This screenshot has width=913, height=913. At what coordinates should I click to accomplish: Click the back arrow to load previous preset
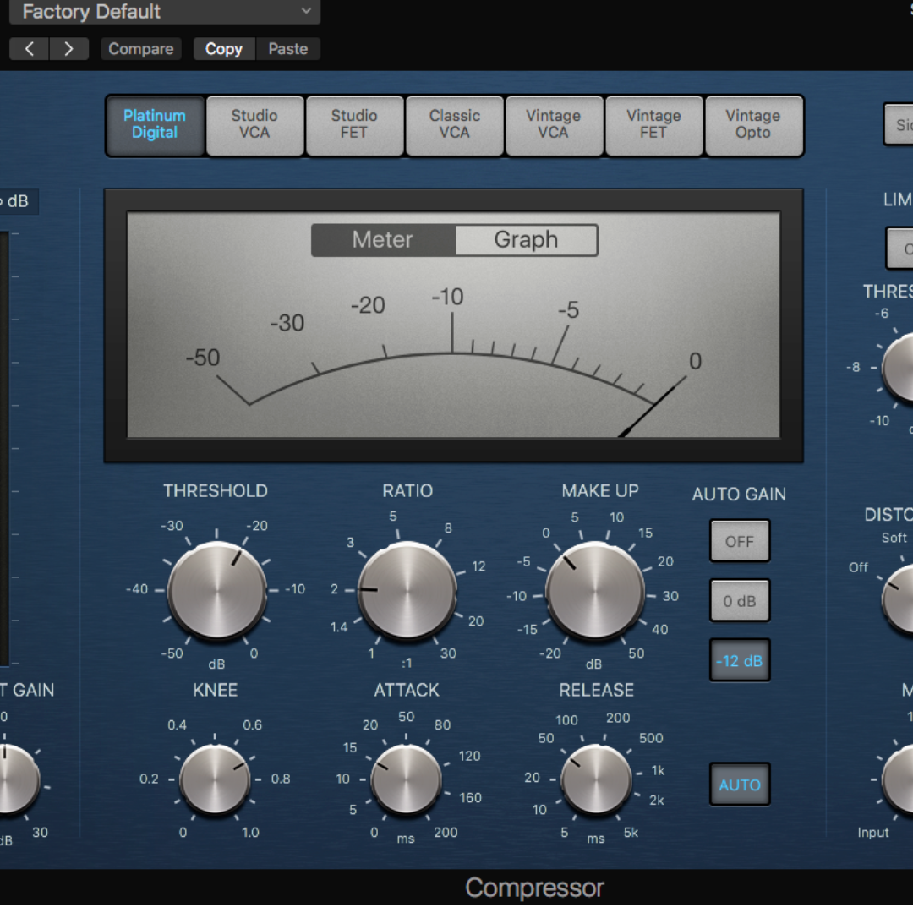(29, 48)
